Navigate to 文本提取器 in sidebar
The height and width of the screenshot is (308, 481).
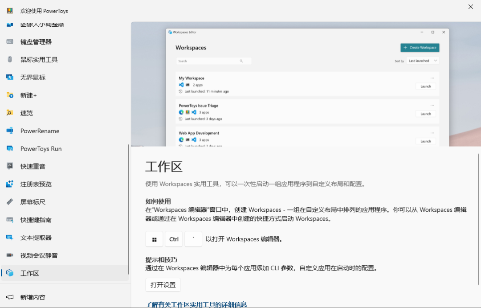pos(65,238)
